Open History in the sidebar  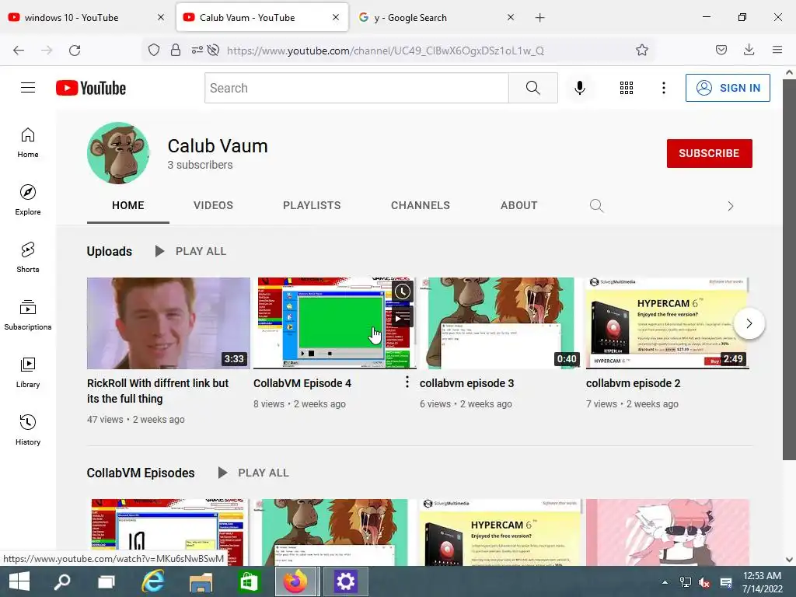pyautogui.click(x=28, y=430)
